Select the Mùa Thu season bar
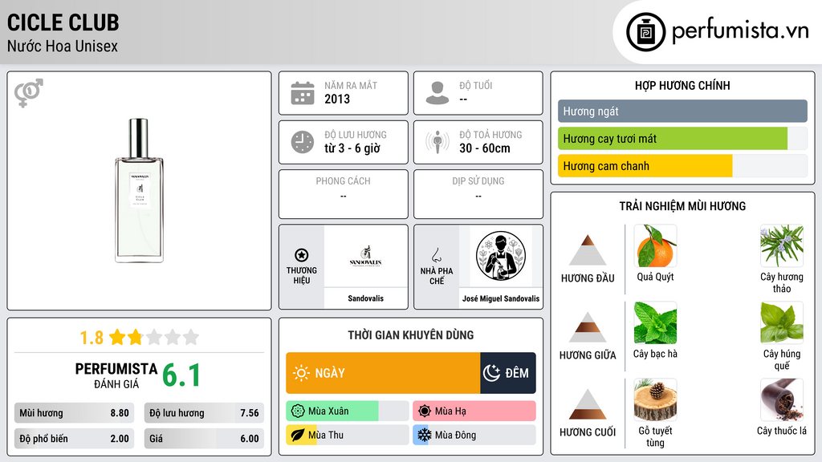Image resolution: width=822 pixels, height=462 pixels. (347, 435)
